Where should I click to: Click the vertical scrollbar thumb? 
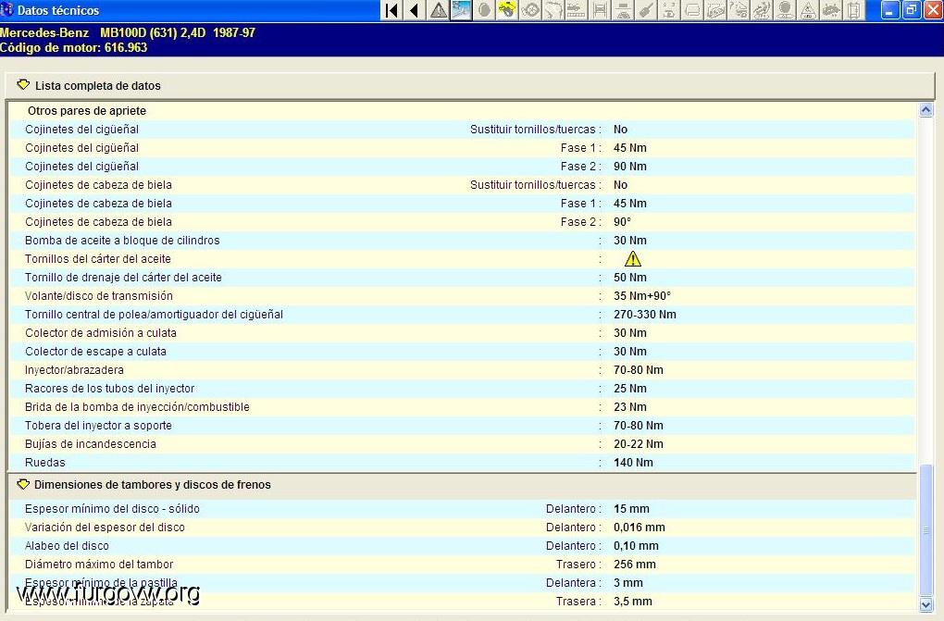pos(925,530)
